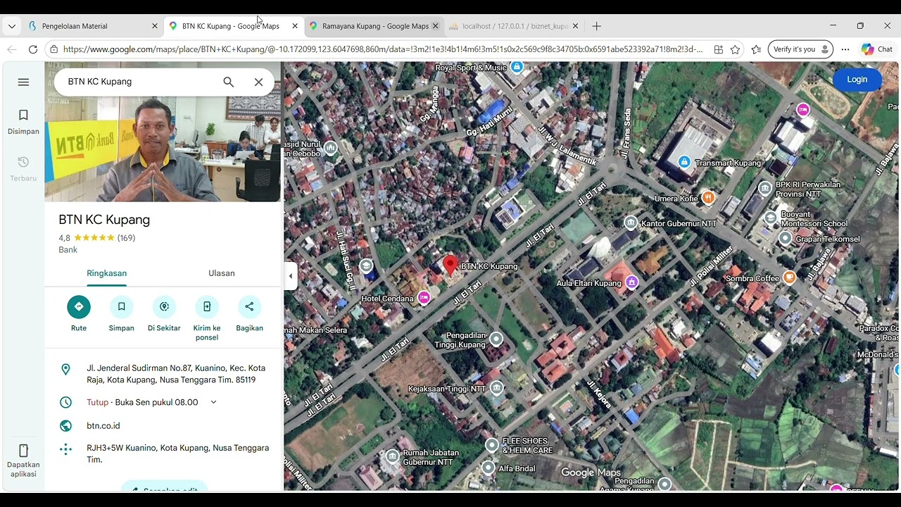Click the Verify it's you button

(x=800, y=49)
